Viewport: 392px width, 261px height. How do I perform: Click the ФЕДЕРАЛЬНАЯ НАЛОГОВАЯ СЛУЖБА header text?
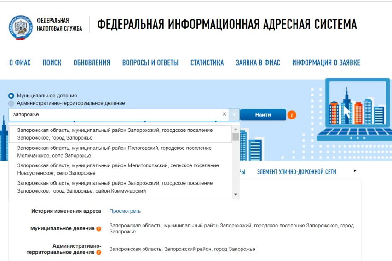point(59,24)
